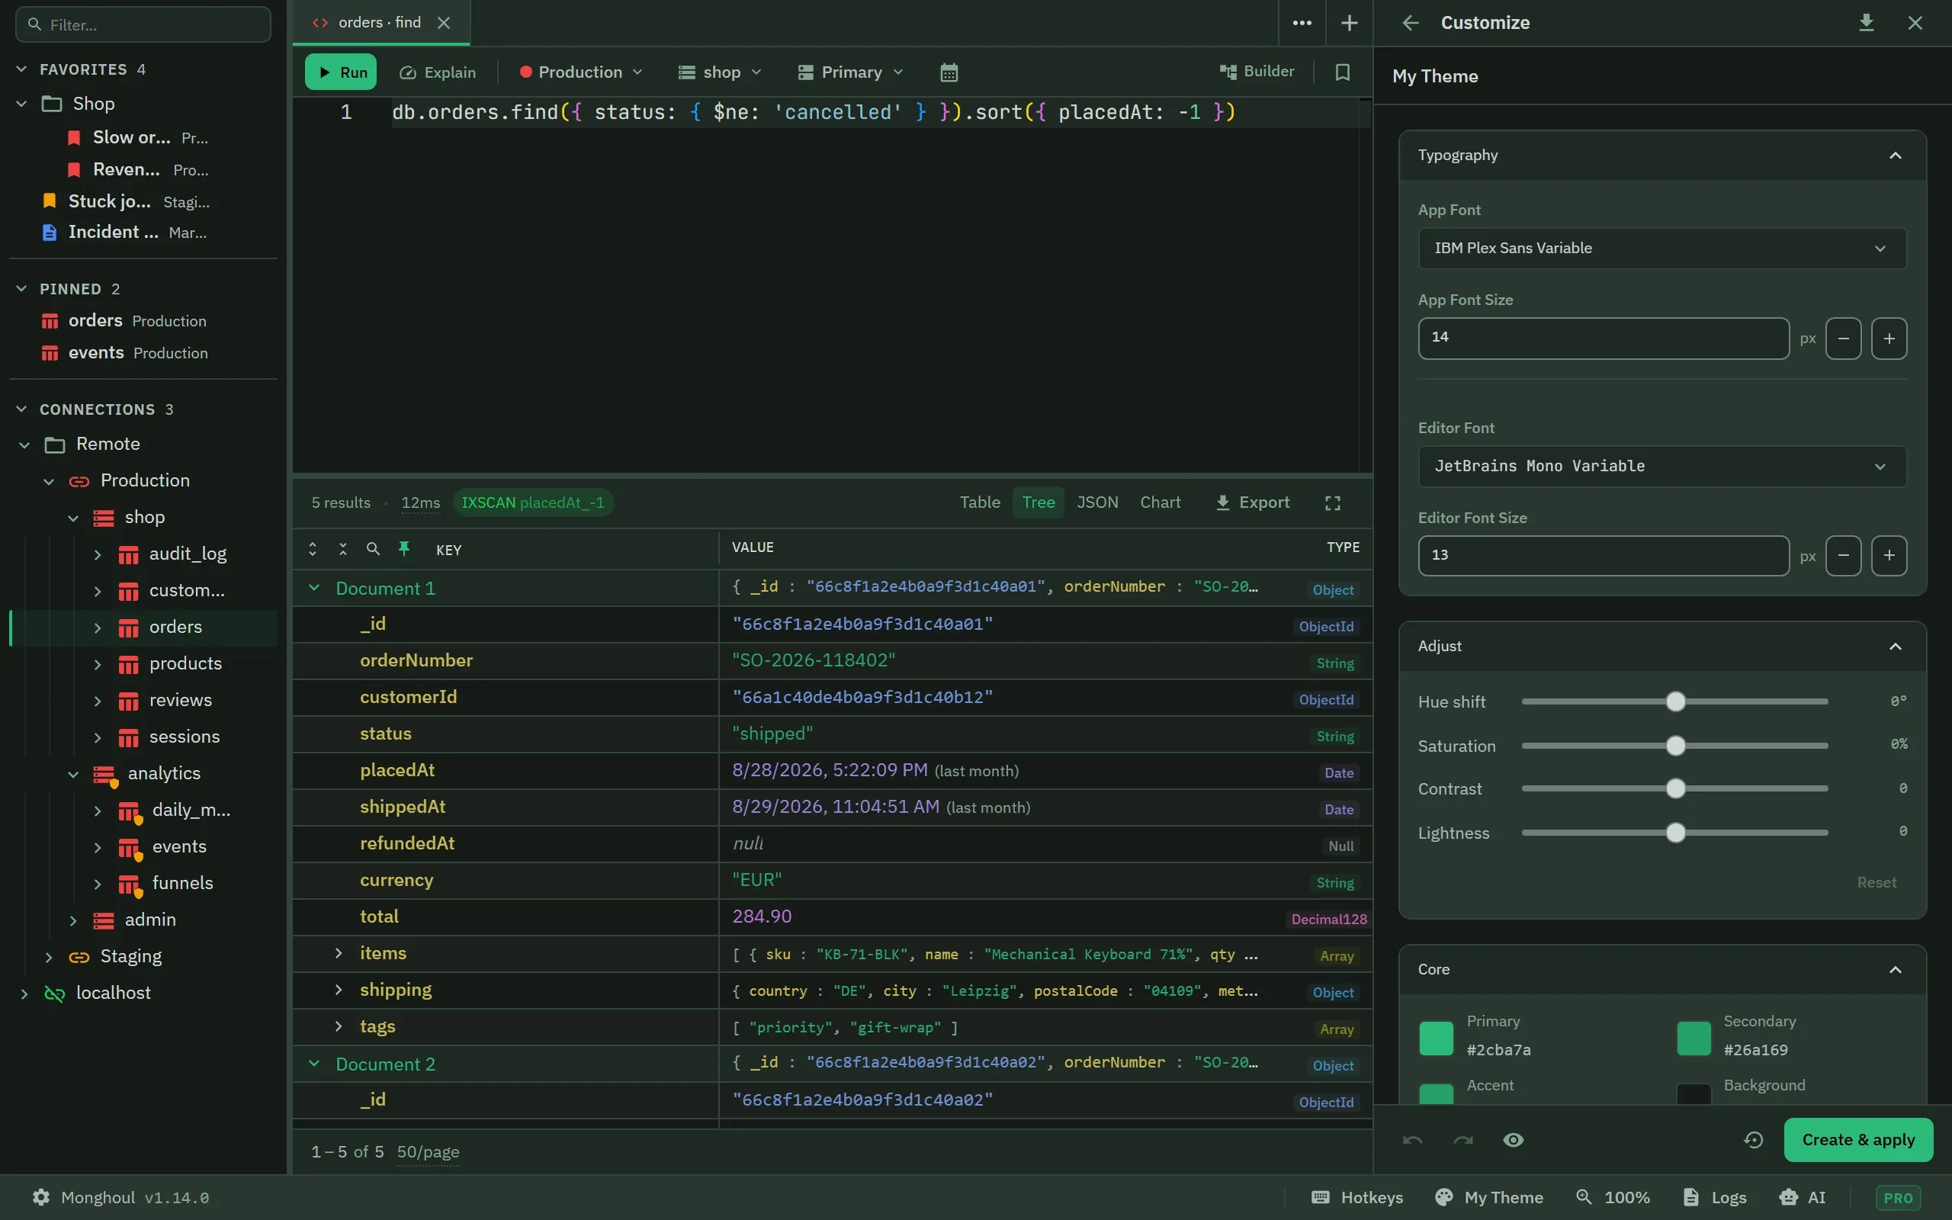Collapse Document 1 in the results
This screenshot has height=1220, width=1952.
315,588
